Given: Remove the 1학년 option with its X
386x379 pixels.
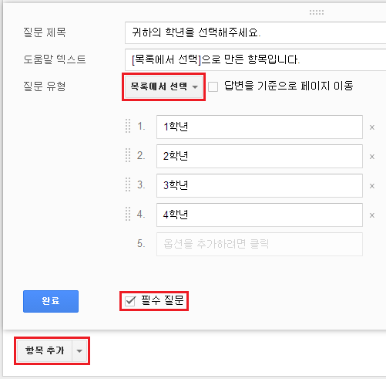Looking at the screenshot, I should (x=371, y=127).
